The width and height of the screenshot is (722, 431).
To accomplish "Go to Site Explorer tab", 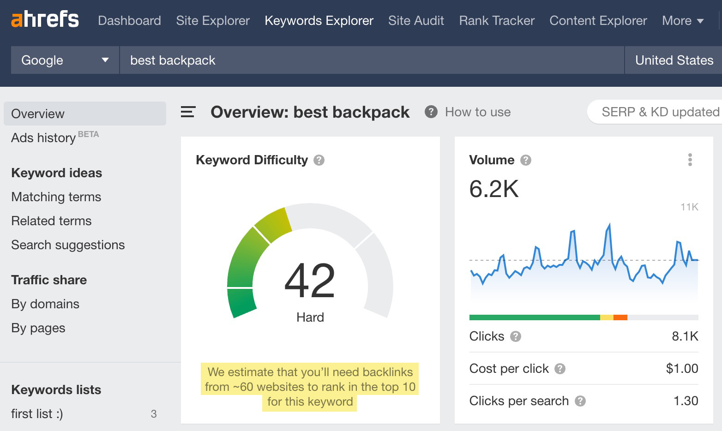I will [213, 21].
